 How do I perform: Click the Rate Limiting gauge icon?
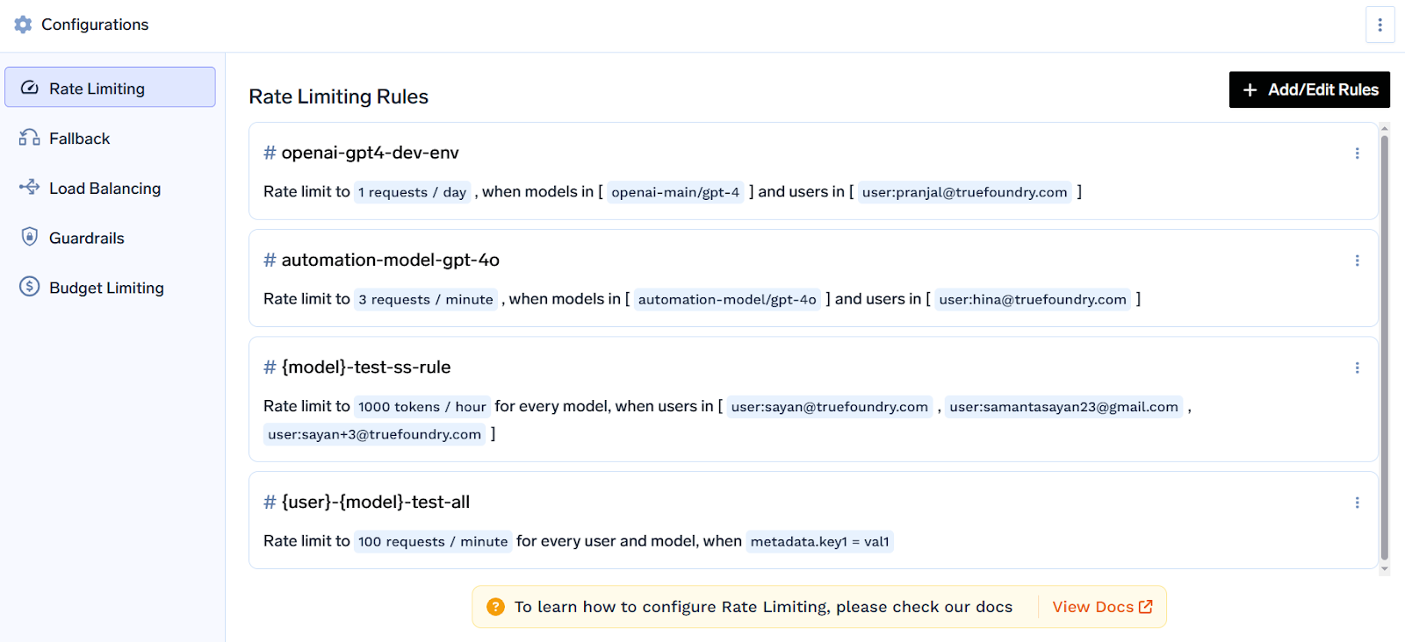click(x=30, y=88)
